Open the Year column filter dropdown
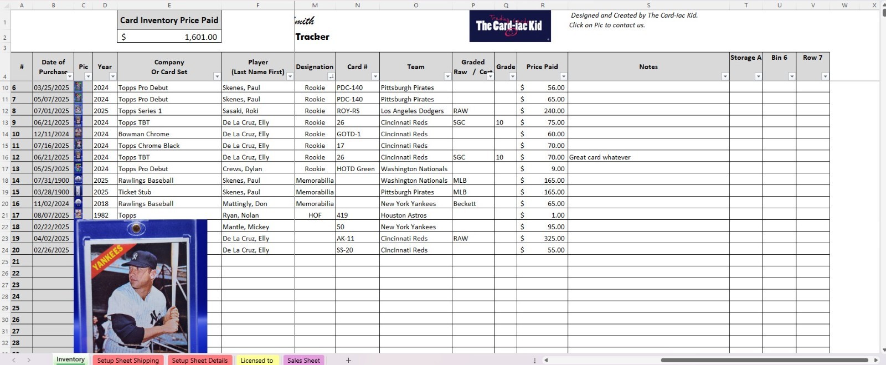This screenshot has width=886, height=365. coord(112,76)
